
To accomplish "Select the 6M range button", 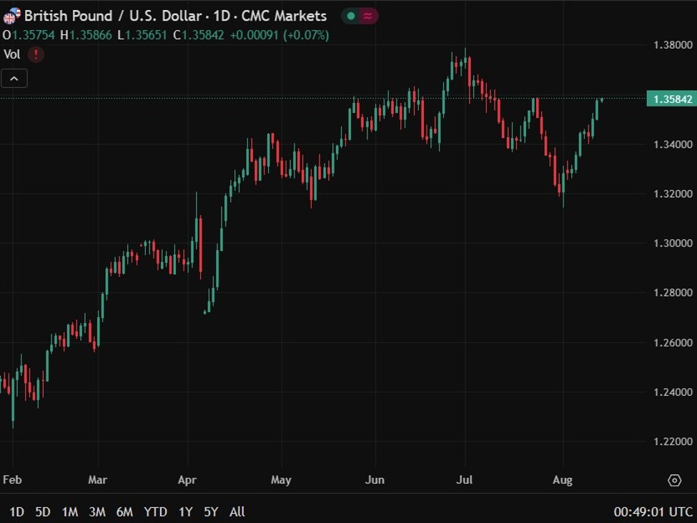I will (x=126, y=512).
